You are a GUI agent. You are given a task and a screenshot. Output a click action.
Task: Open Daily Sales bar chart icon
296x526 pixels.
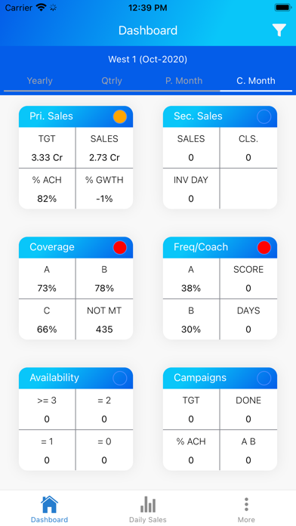point(148,504)
